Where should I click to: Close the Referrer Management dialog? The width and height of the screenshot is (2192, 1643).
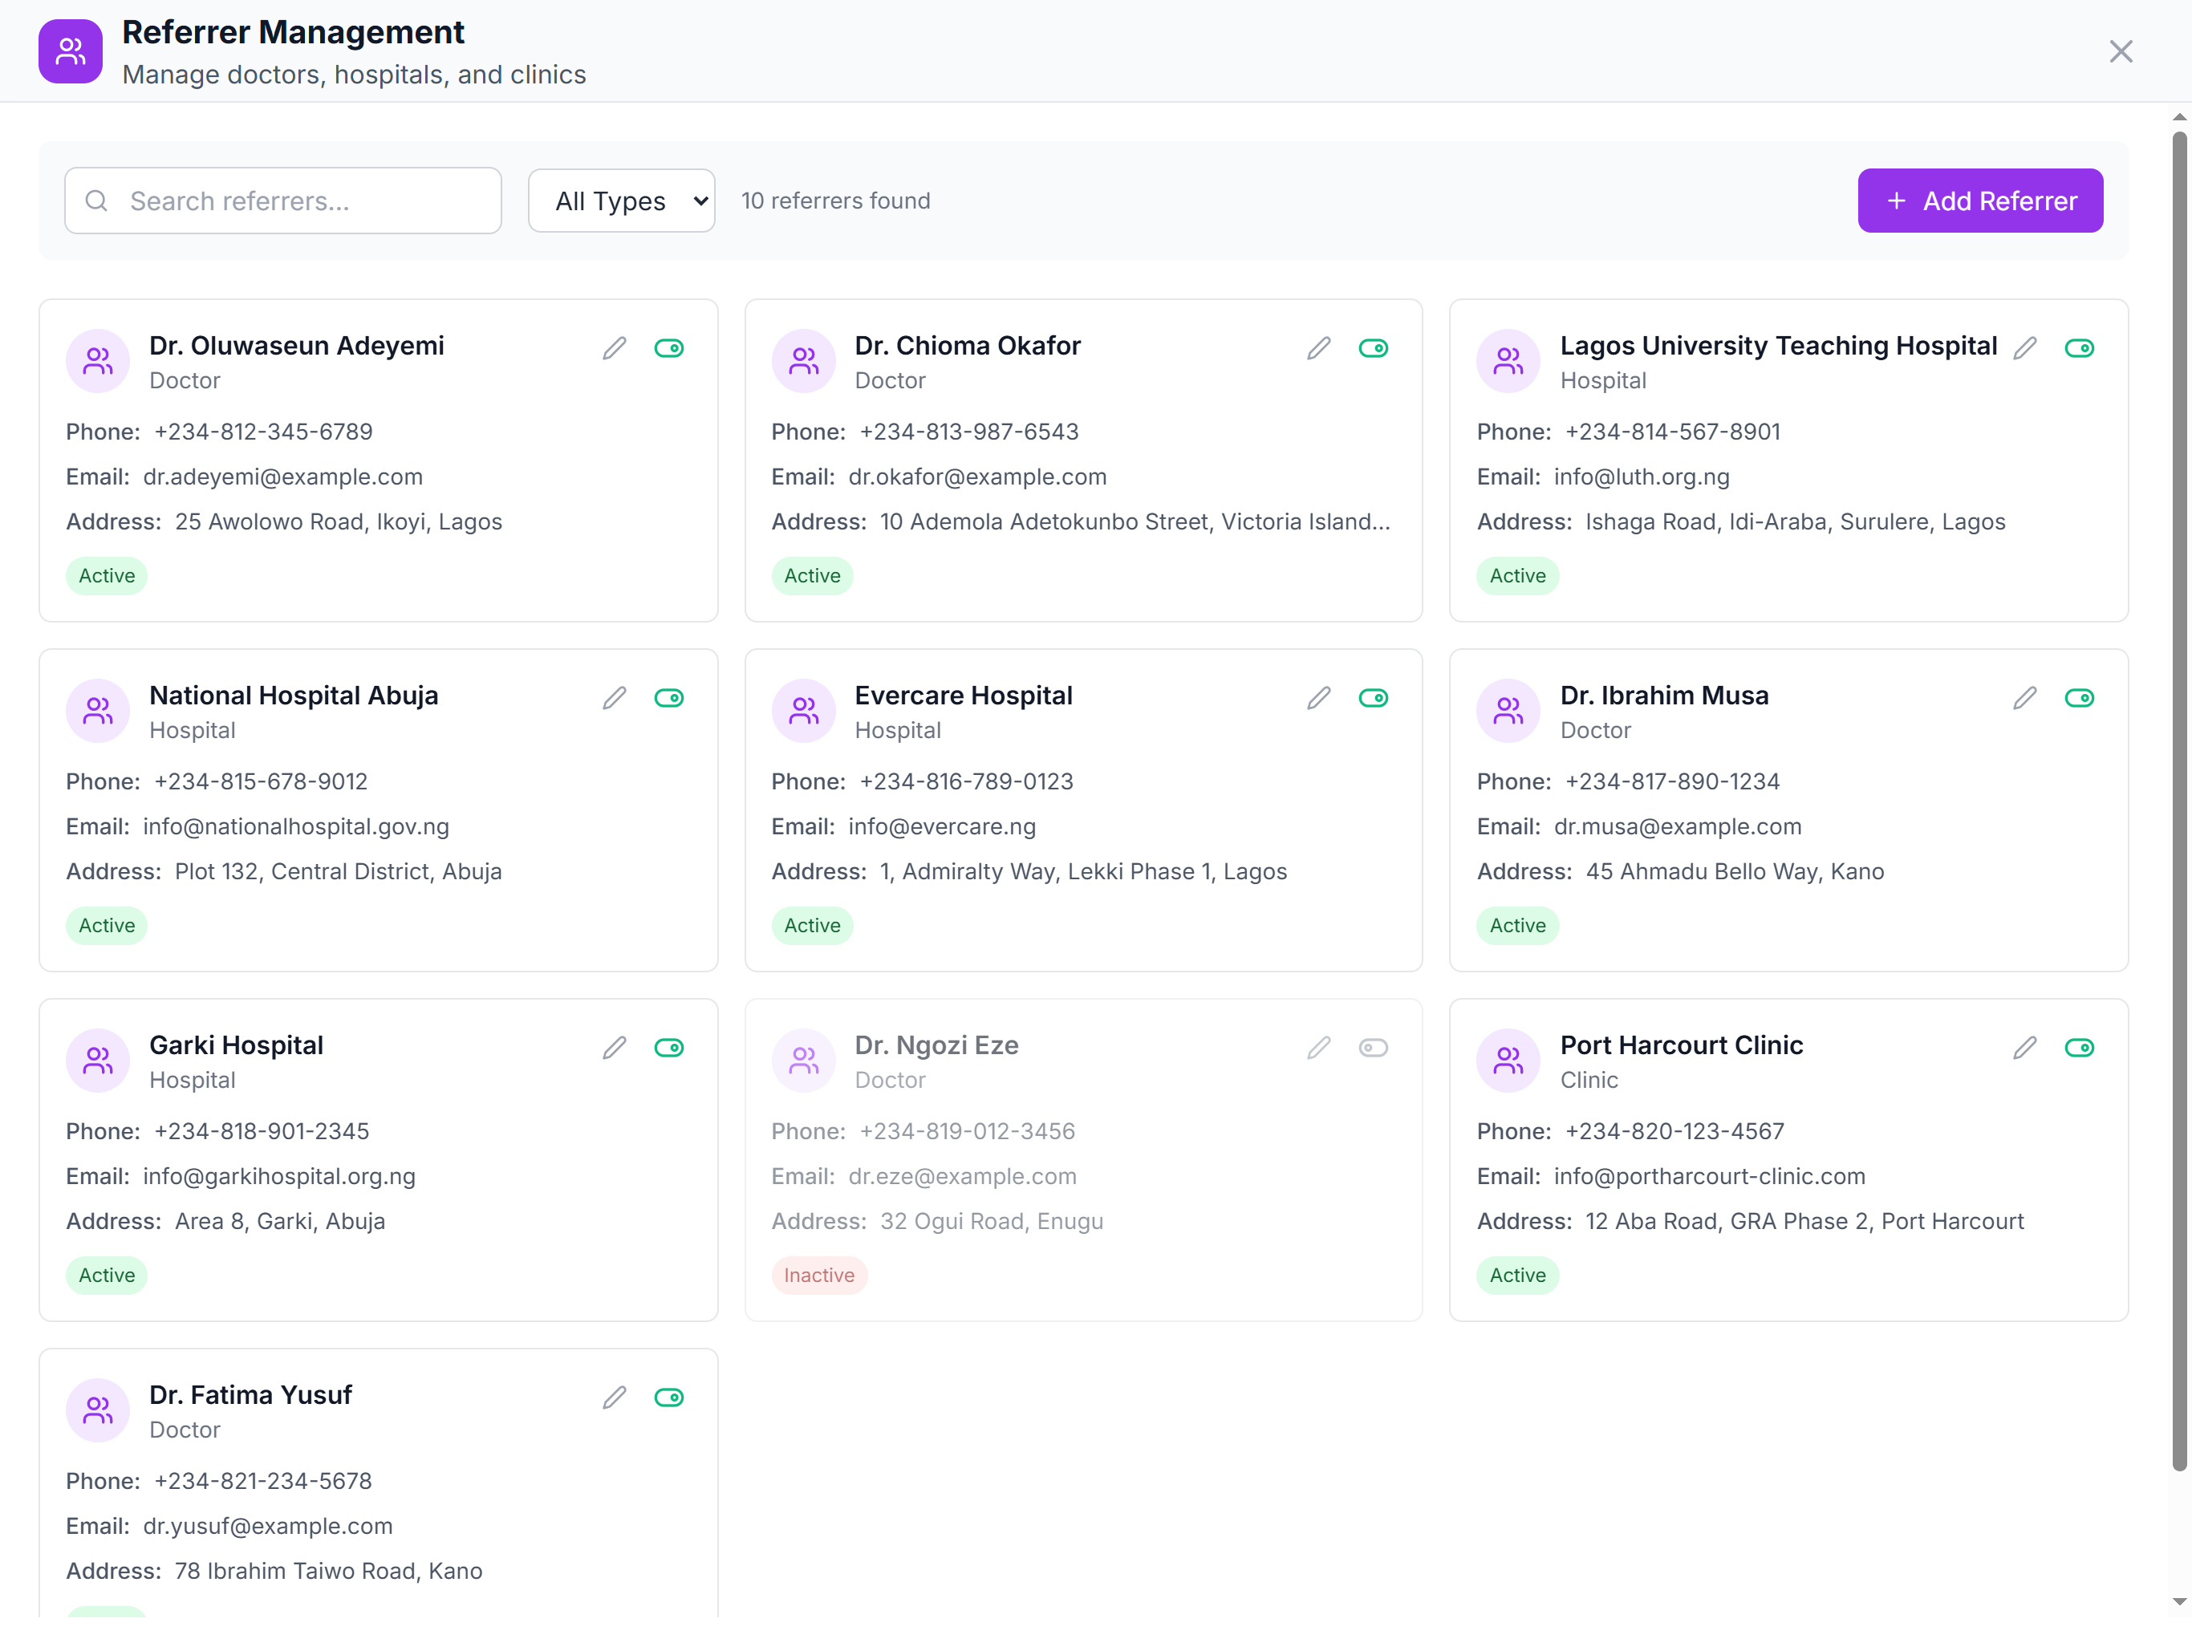coord(2121,51)
